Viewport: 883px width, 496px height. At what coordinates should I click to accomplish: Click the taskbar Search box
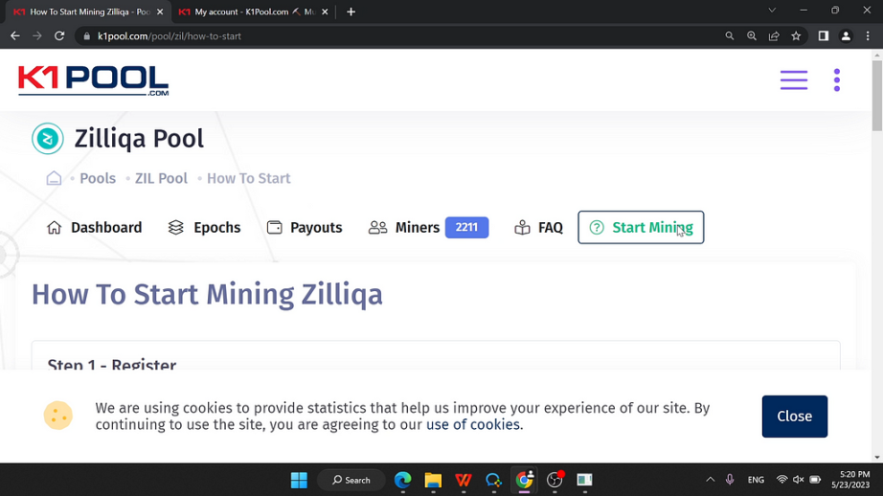(x=351, y=481)
